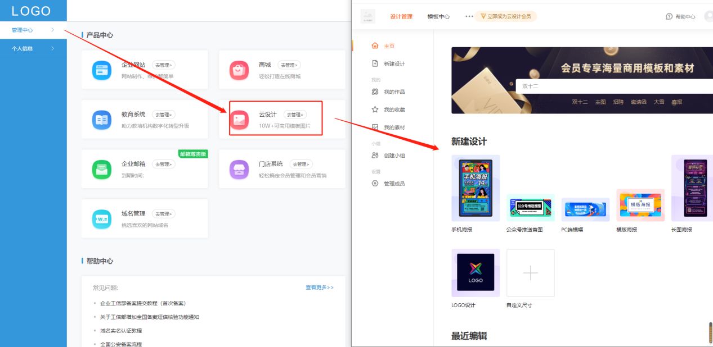Click the 企业网站 product icon
This screenshot has width=713, height=347.
point(102,70)
